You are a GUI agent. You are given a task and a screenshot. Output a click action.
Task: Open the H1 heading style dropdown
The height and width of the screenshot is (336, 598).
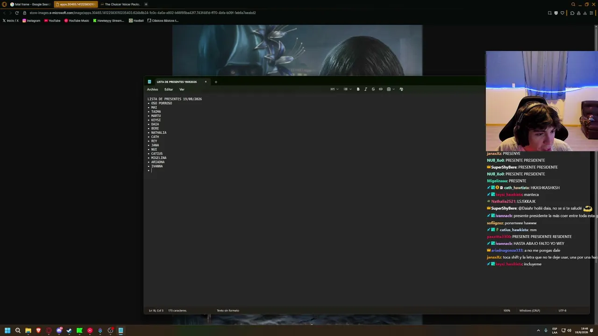[335, 89]
